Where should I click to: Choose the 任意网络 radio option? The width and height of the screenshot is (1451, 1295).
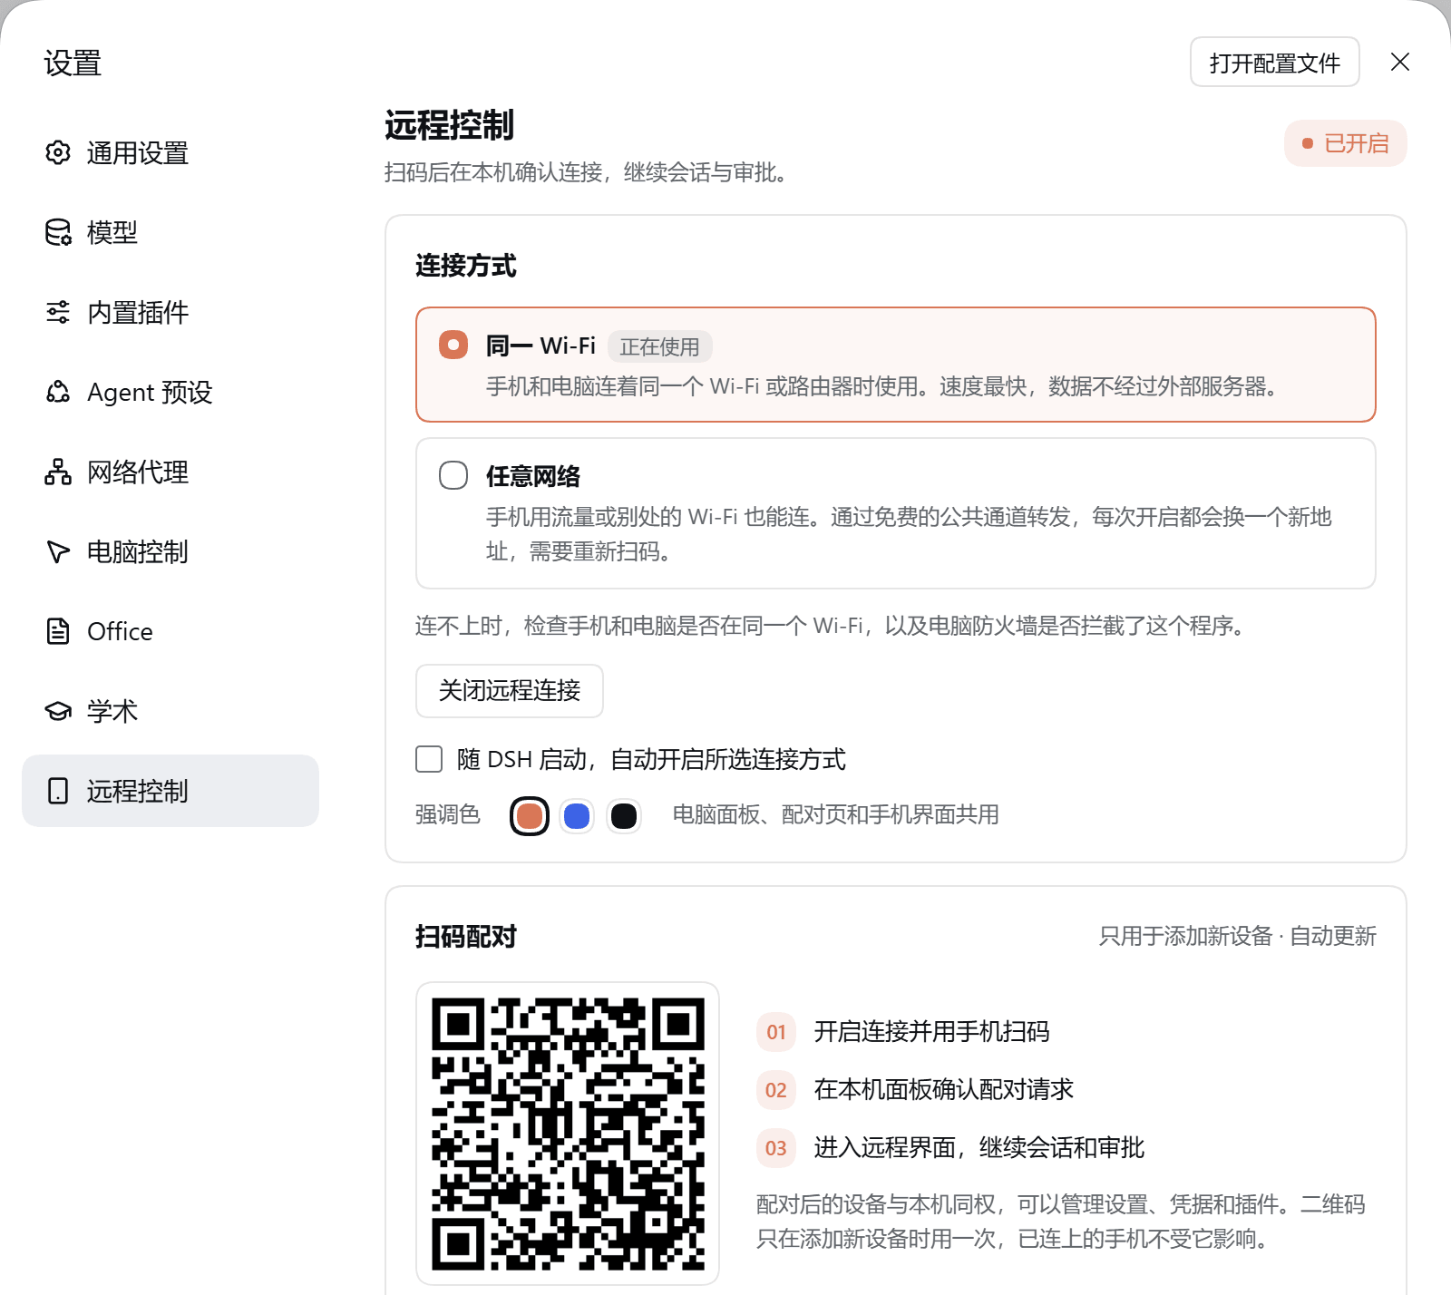click(x=453, y=475)
